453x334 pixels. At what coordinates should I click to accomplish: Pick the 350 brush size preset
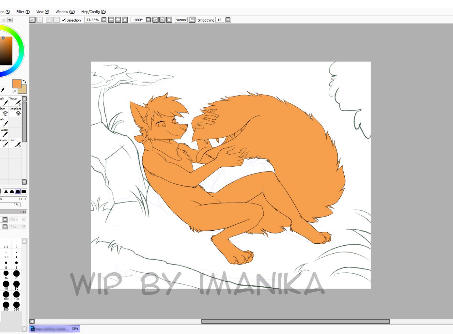pyautogui.click(x=16, y=306)
